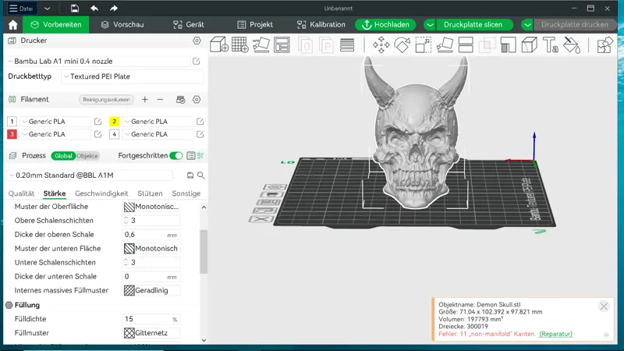Select the Move tool in toolbar

point(381,44)
